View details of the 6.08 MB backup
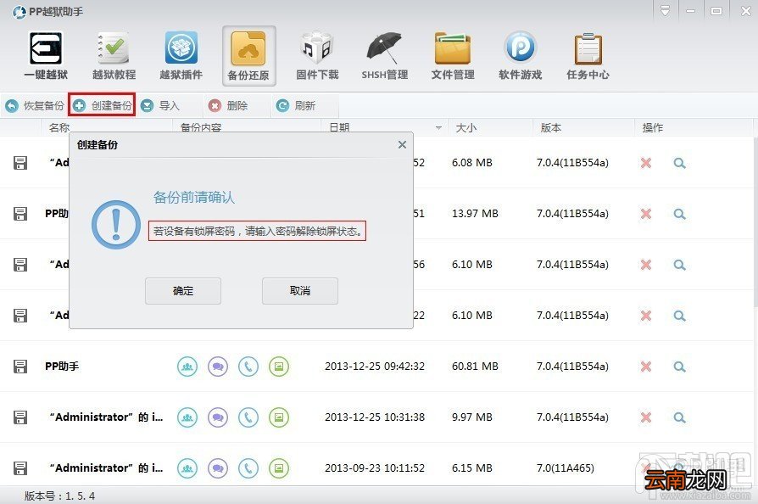The height and width of the screenshot is (504, 758). (680, 163)
